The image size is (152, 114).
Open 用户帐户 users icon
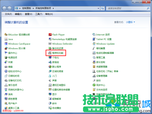tap(6, 103)
